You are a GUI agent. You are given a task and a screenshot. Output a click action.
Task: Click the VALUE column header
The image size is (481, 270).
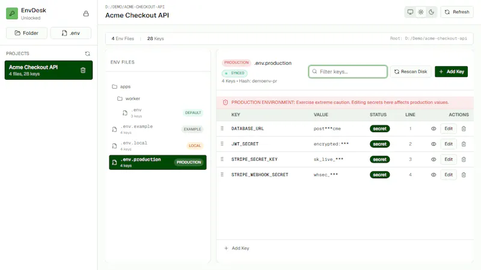click(x=321, y=115)
